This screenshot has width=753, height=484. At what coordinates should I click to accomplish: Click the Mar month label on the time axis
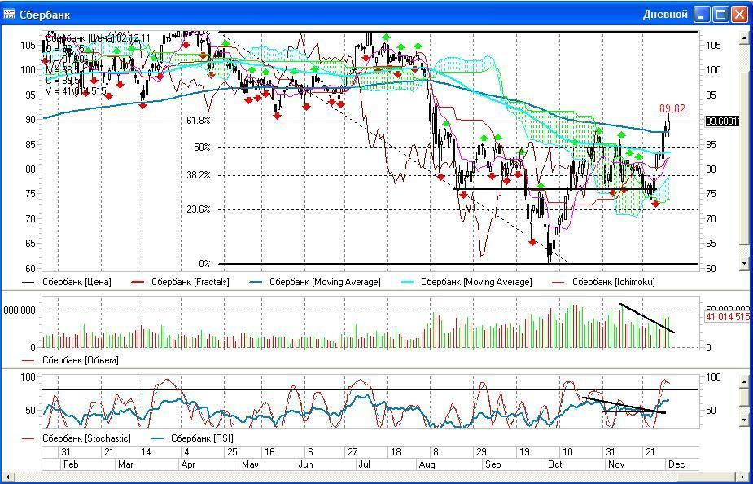pyautogui.click(x=126, y=464)
